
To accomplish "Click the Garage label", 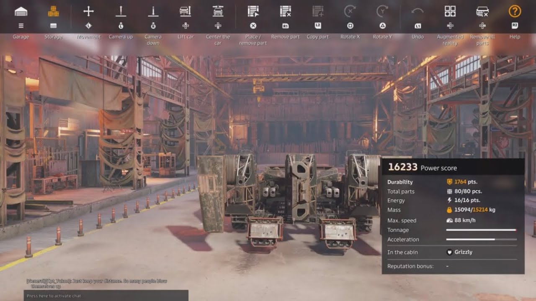I will [x=21, y=37].
